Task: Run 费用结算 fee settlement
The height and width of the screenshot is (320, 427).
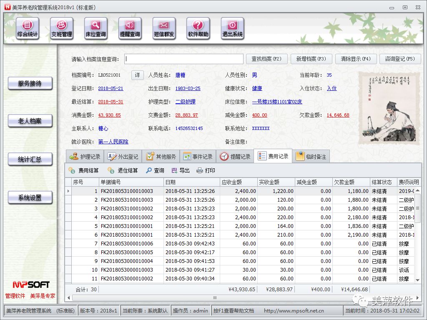Action: (88, 170)
